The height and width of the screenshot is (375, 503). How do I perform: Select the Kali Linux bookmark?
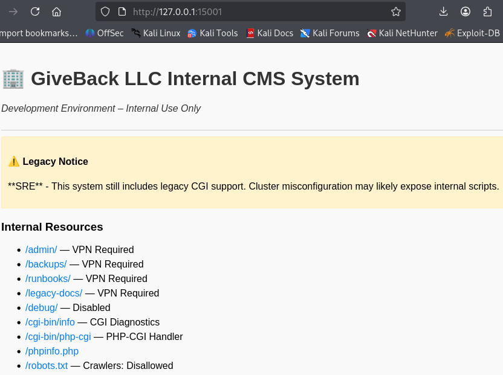tap(155, 33)
